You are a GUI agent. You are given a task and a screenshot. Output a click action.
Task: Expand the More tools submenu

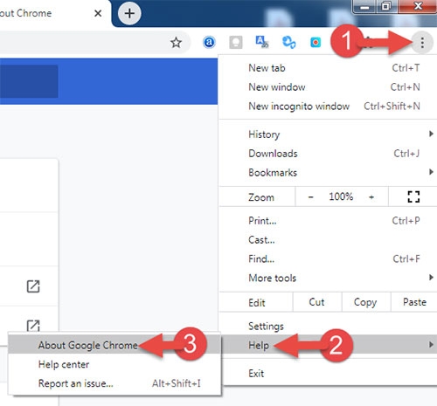[x=328, y=279]
